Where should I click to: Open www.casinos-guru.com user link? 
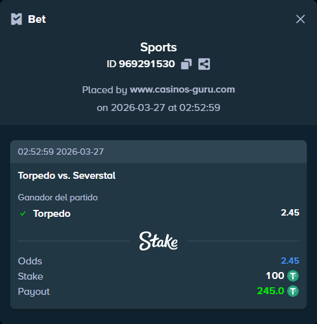tap(183, 89)
